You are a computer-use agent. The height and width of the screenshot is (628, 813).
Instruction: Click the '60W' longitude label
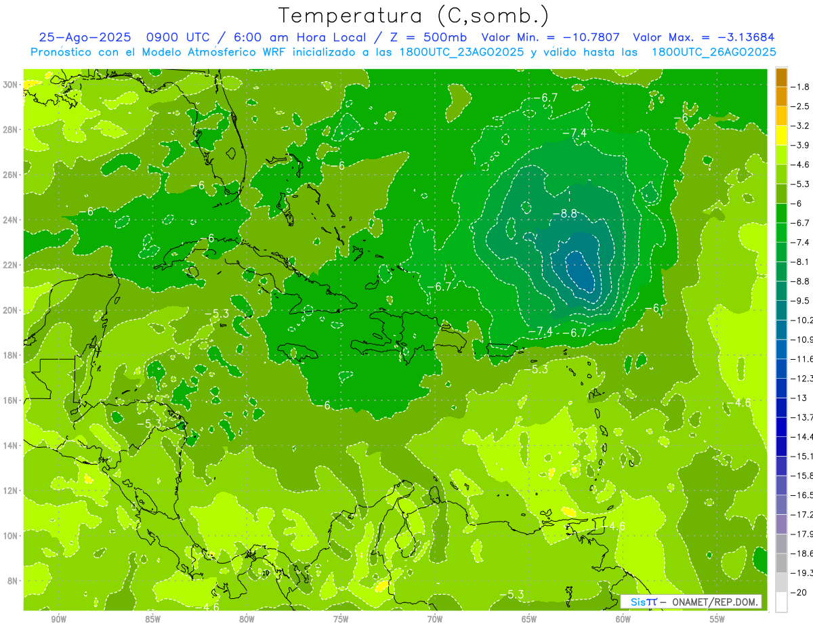tap(623, 619)
